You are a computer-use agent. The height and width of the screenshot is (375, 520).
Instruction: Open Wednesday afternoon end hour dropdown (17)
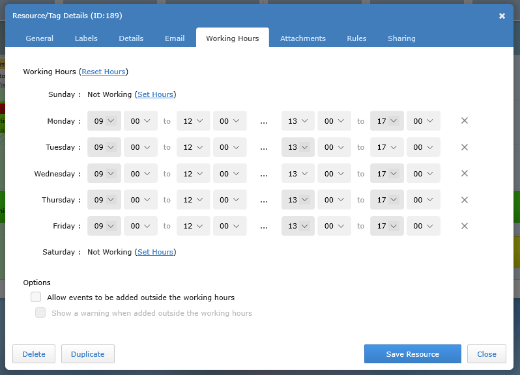click(x=387, y=174)
